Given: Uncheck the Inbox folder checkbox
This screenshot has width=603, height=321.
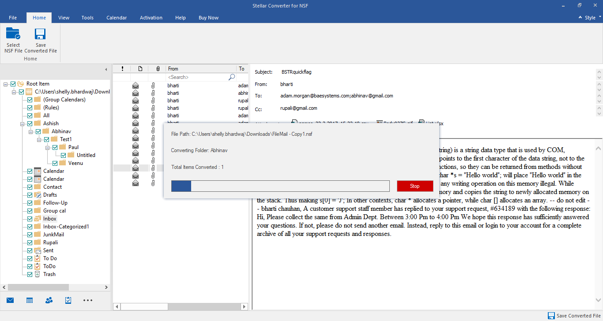Looking at the screenshot, I should pos(30,219).
